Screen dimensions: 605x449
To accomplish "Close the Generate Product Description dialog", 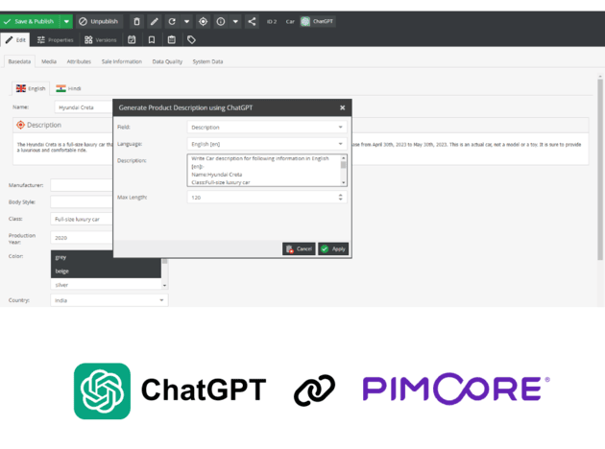I will coord(342,107).
